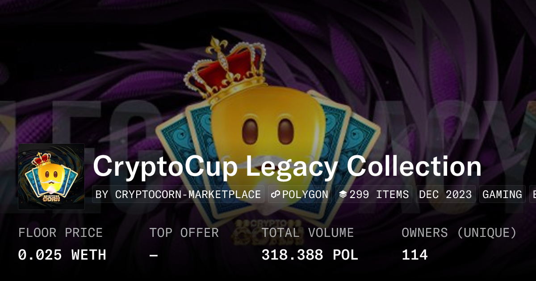Select the 299 ITEMS badge
Viewport: 536px width, 281px height.
pyautogui.click(x=374, y=194)
